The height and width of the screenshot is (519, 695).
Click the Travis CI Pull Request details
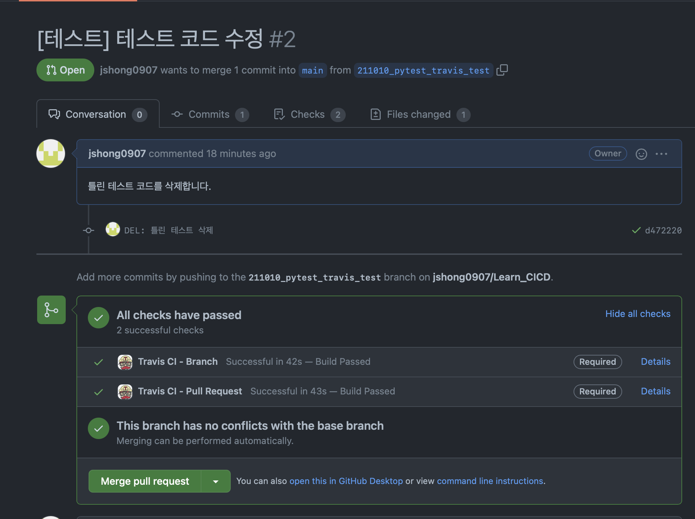[655, 391]
